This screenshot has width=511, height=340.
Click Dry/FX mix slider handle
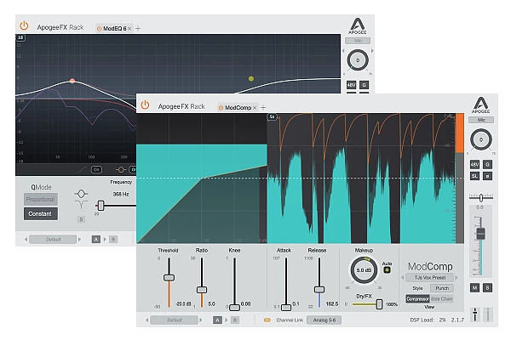(x=379, y=304)
